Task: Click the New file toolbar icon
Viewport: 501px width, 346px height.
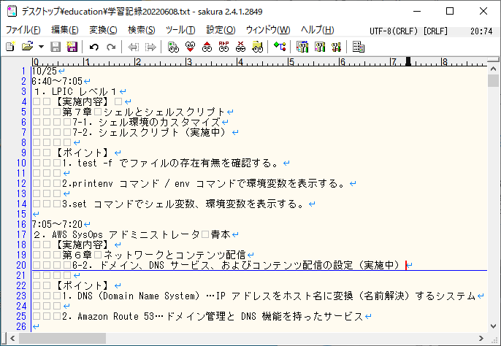Action: [10, 47]
